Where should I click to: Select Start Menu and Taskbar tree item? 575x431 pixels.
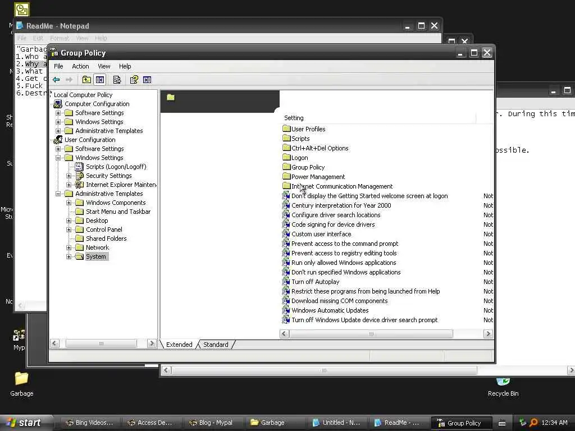tap(118, 212)
